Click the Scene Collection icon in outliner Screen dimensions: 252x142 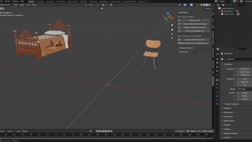(x=219, y=8)
